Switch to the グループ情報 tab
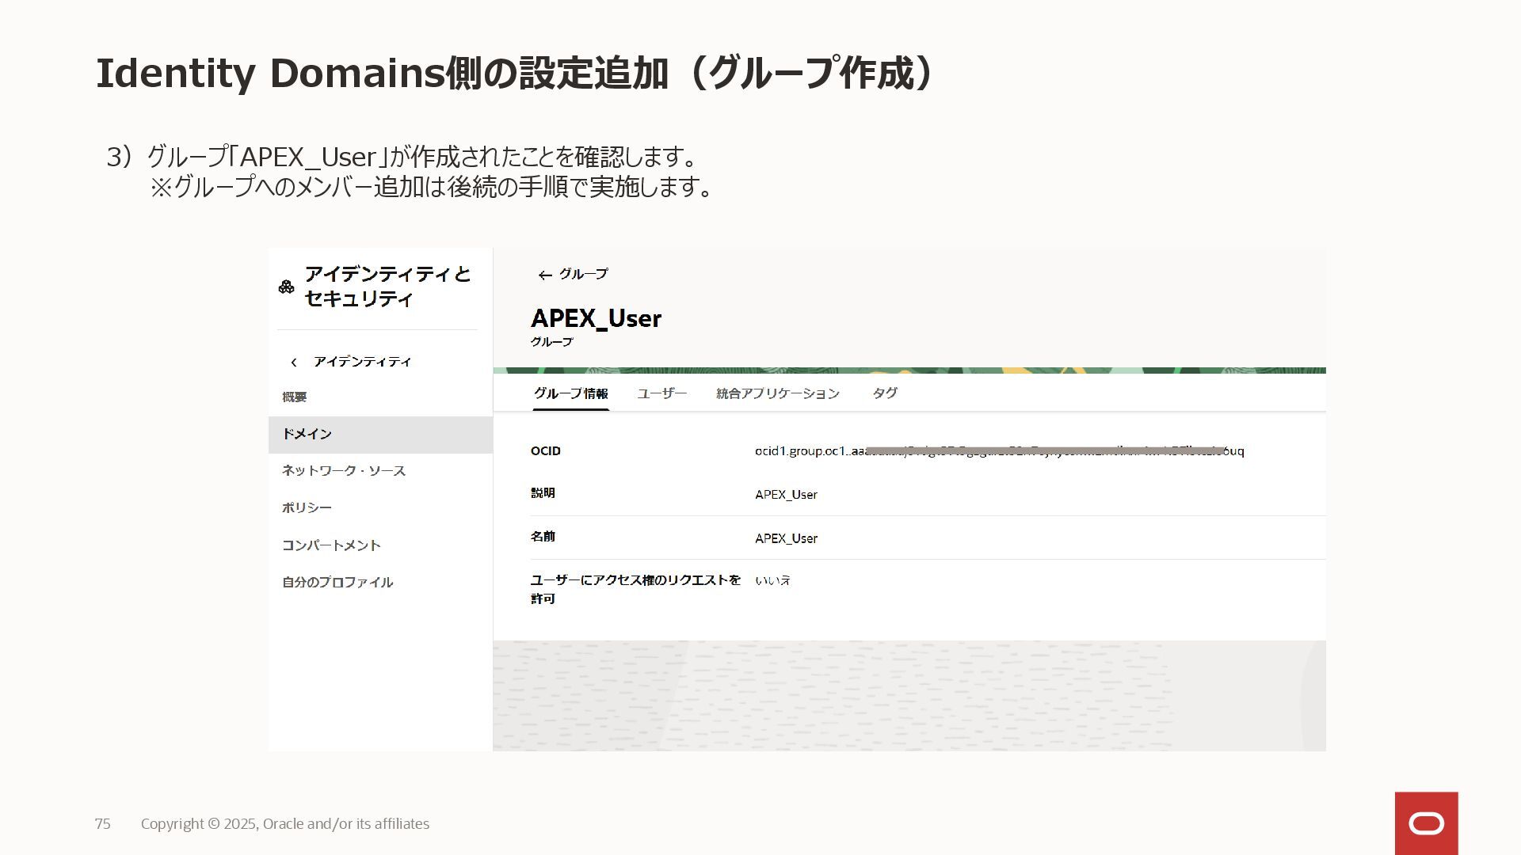The image size is (1521, 855). point(570,393)
